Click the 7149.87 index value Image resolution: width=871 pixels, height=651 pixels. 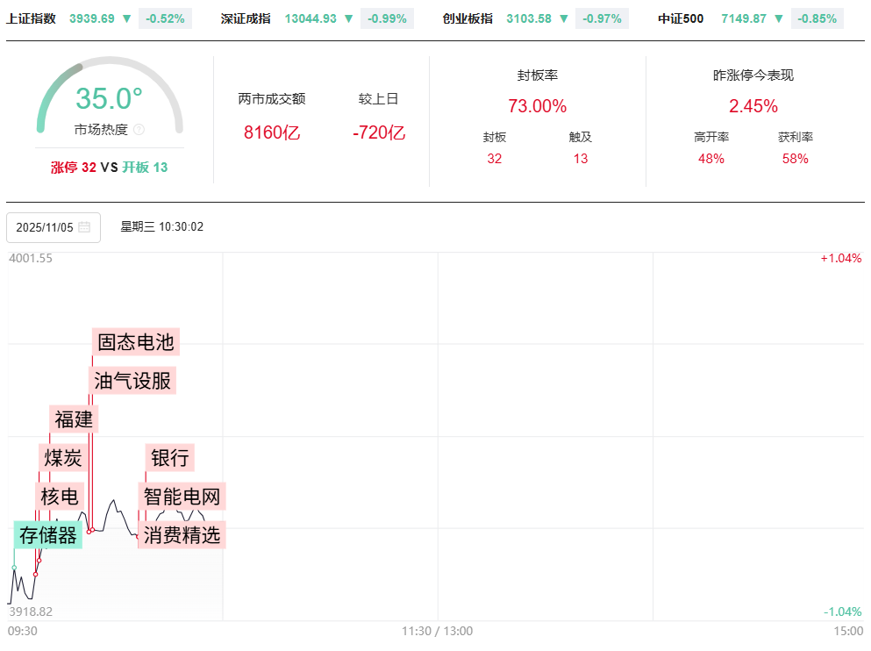(x=744, y=18)
